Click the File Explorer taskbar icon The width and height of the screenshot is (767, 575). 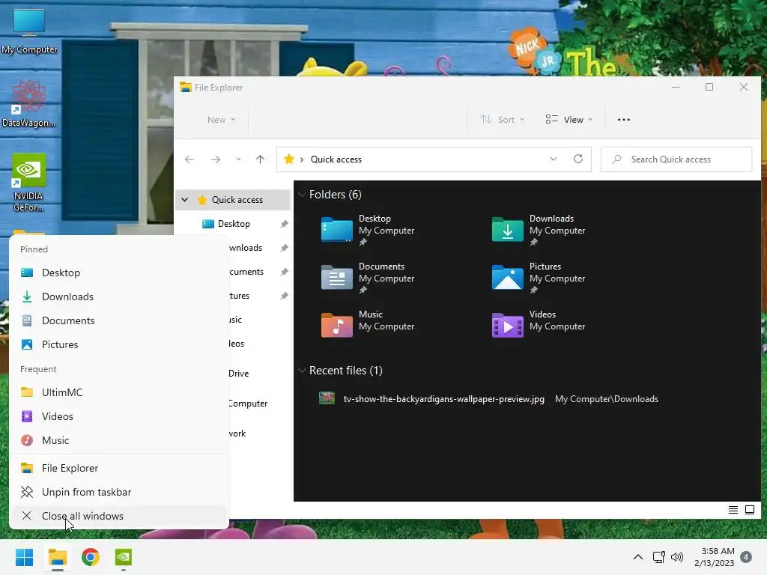click(57, 557)
